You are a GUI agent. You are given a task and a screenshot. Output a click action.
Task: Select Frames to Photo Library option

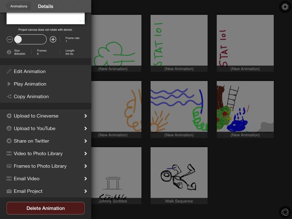40,166
